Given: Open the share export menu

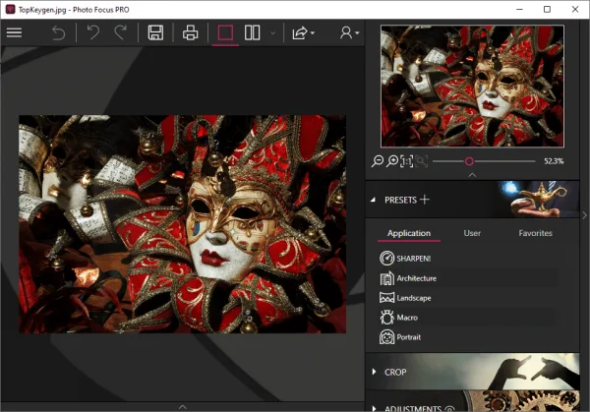Looking at the screenshot, I should point(303,32).
